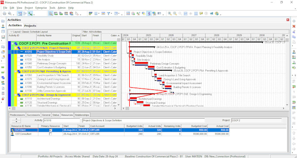The height and width of the screenshot is (158, 297).
Task: Click the Project field showing COCP 2
Action: [256, 120]
